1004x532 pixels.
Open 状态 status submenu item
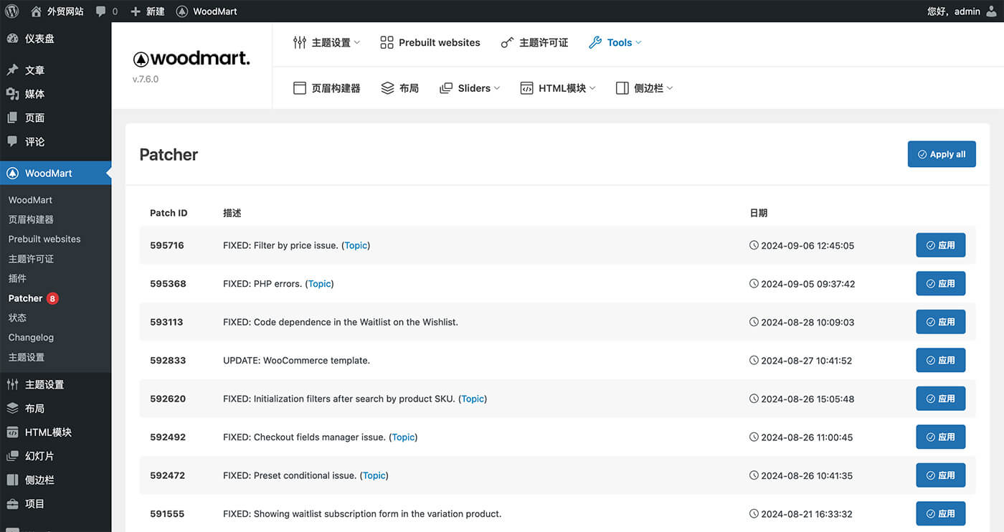click(17, 318)
